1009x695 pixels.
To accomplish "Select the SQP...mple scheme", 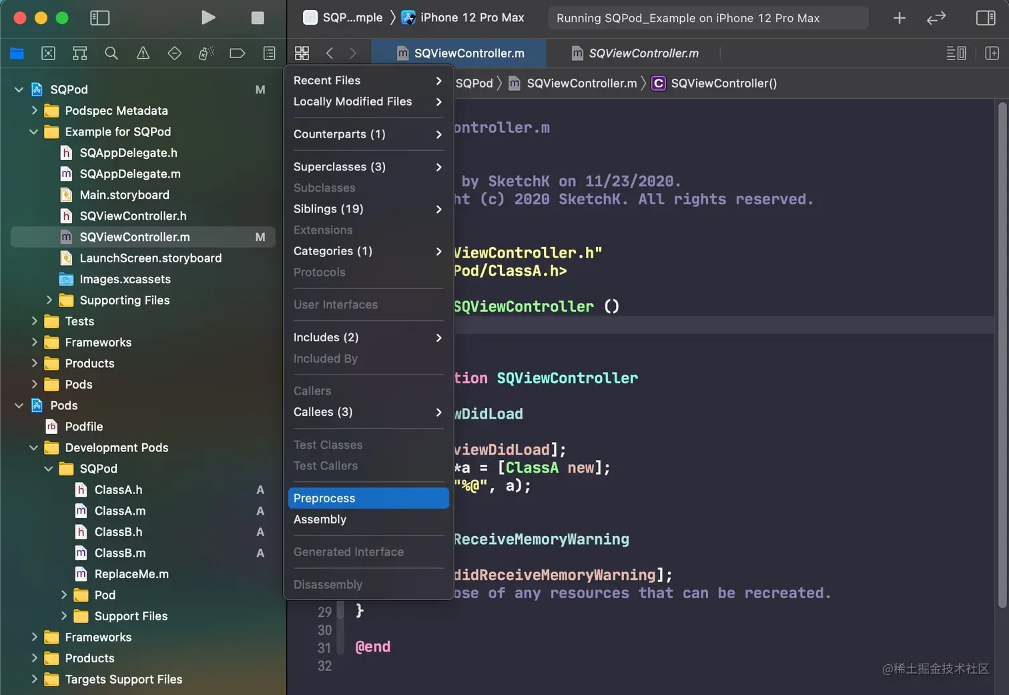I will (343, 17).
